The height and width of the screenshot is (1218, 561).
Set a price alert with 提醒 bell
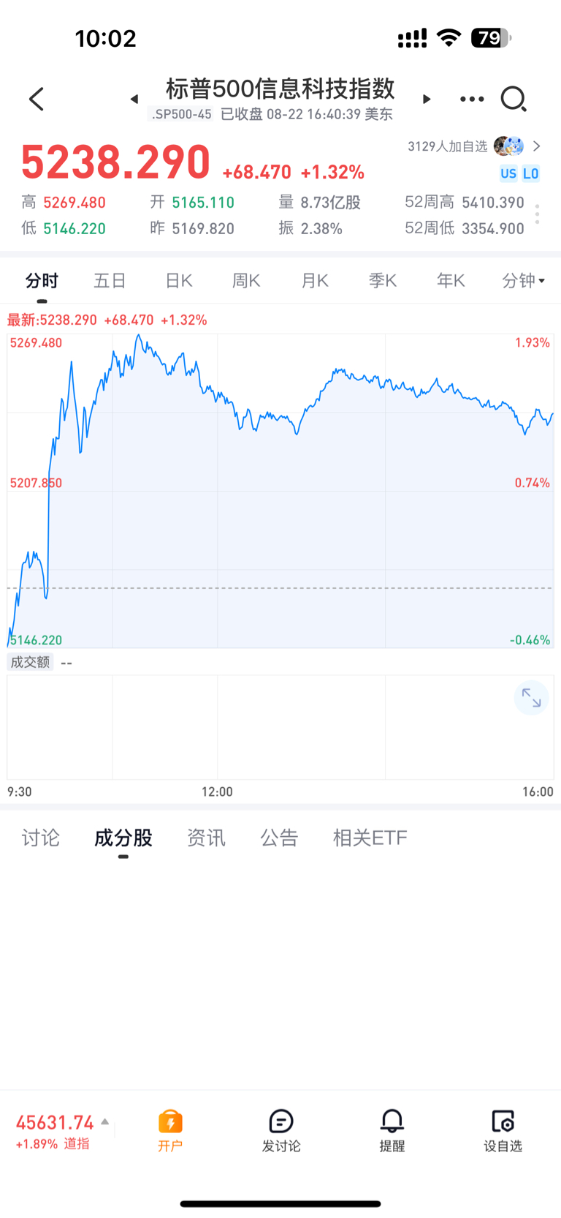(x=392, y=1131)
